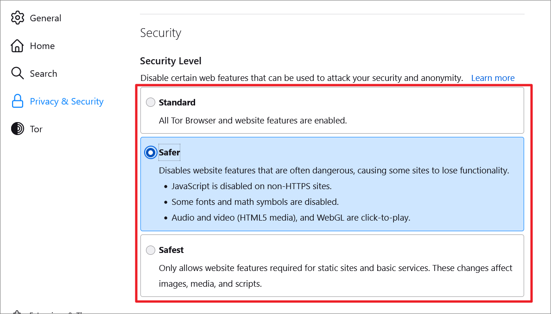Image resolution: width=551 pixels, height=314 pixels.
Task: Open the General settings label in sidebar
Action: pos(45,18)
